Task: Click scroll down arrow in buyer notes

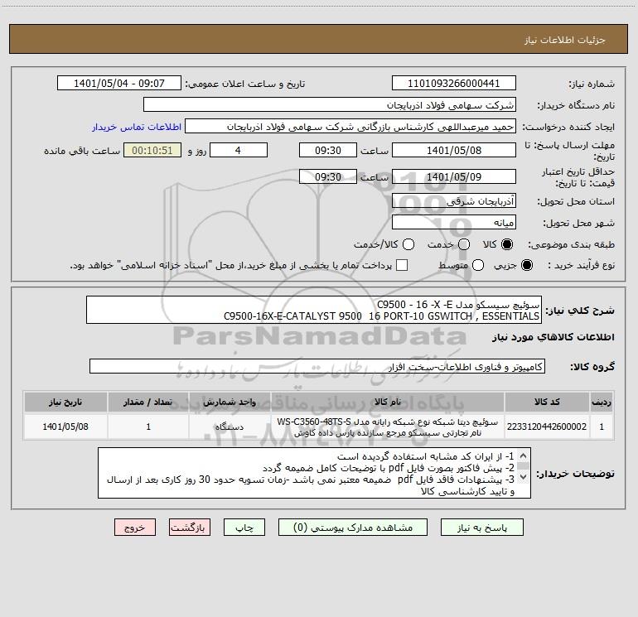Action: [524, 477]
